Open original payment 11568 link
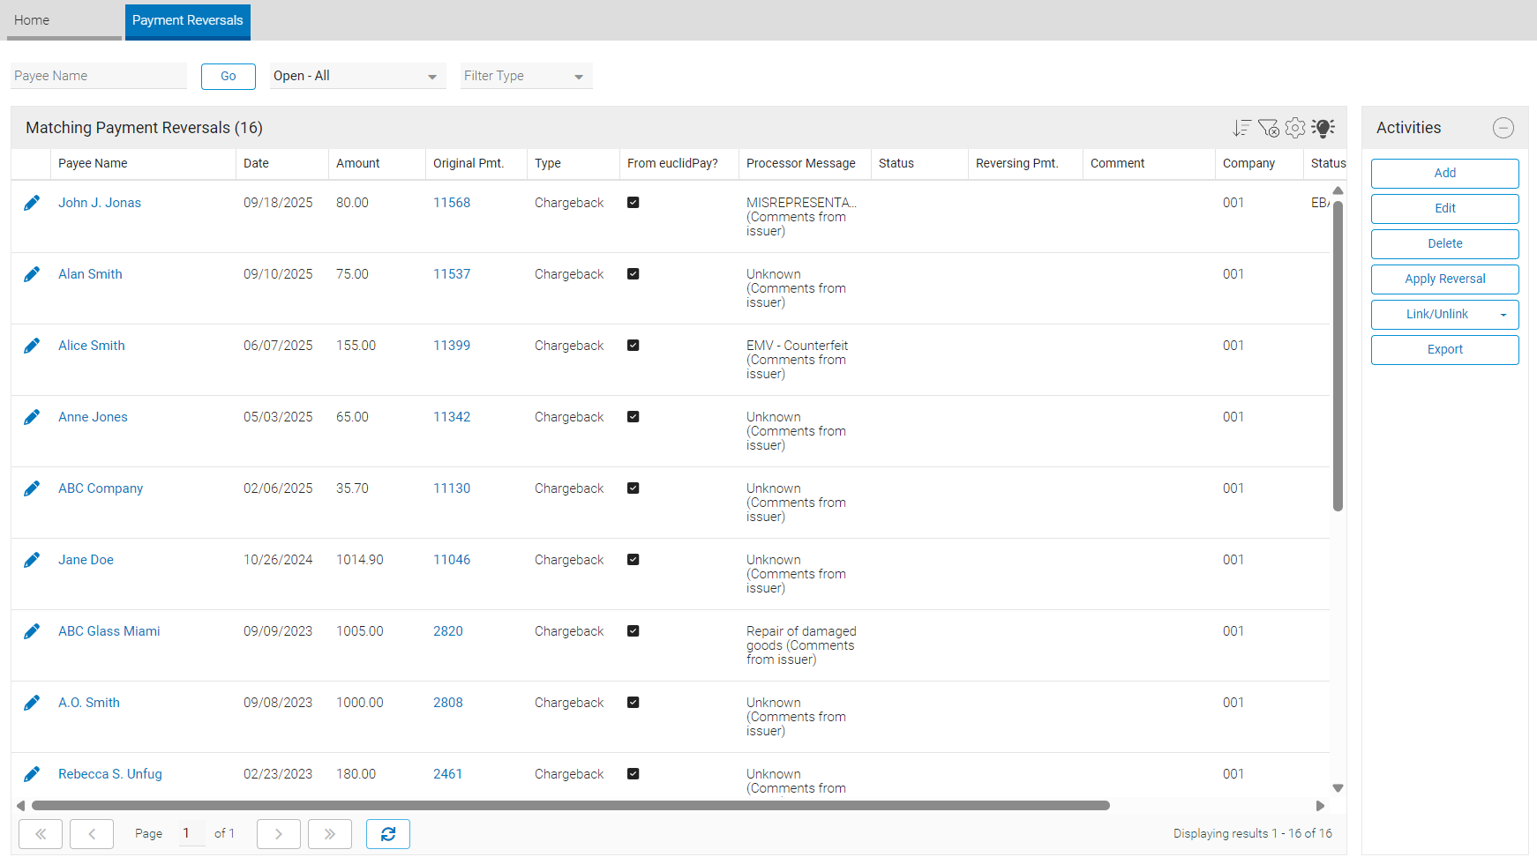This screenshot has width=1537, height=857. [x=452, y=203]
